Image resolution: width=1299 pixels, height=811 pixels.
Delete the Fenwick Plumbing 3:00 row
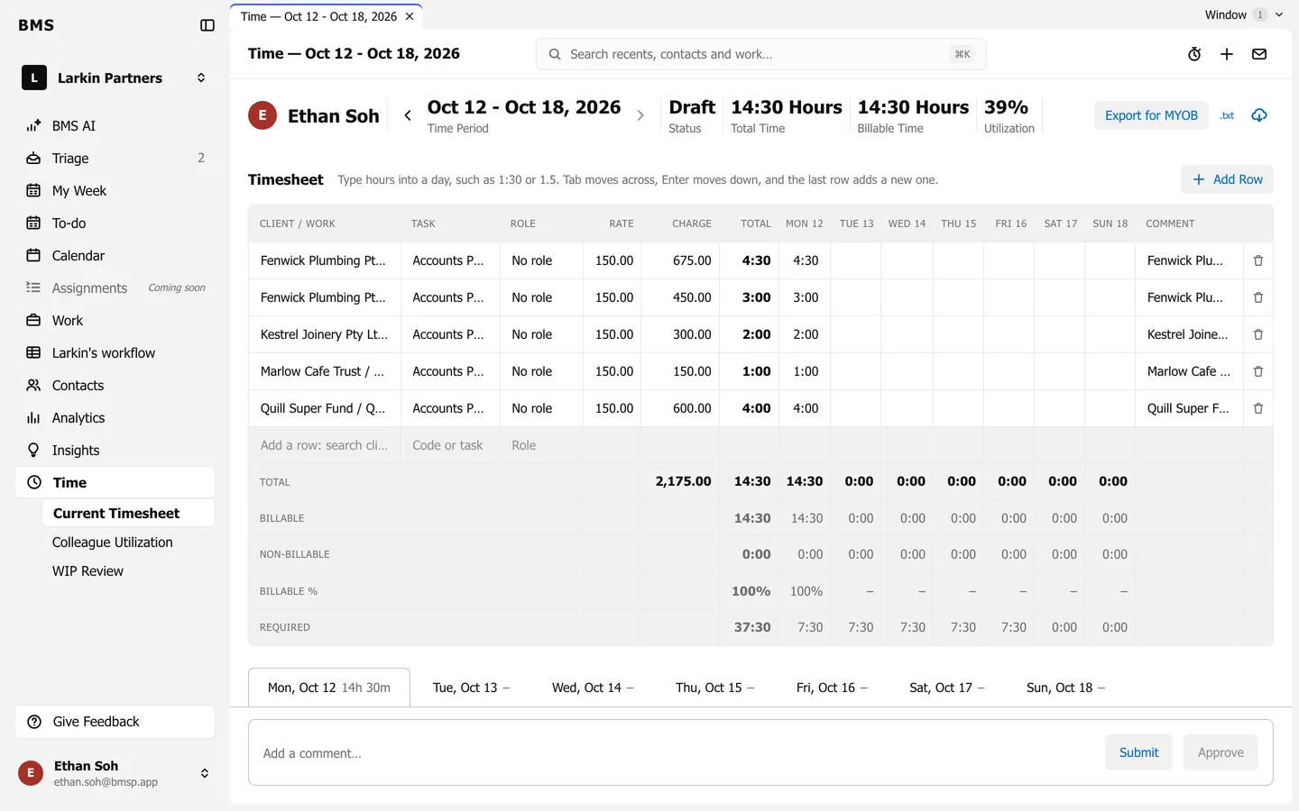click(1258, 297)
